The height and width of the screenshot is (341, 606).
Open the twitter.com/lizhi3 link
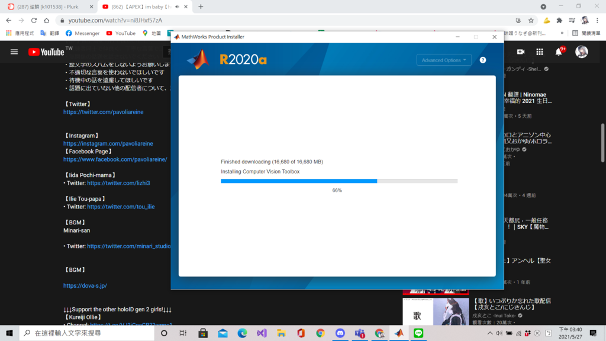pyautogui.click(x=118, y=183)
